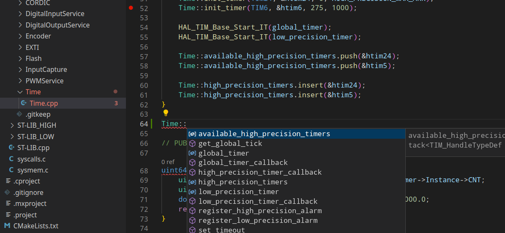Click the file icon beside .cproject
505x233 pixels.
(8, 181)
